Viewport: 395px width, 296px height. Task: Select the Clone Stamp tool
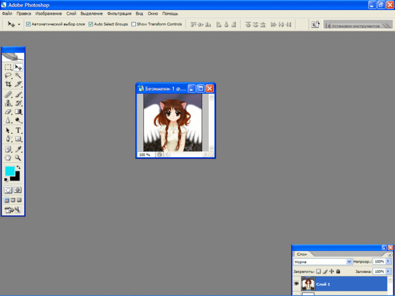[x=8, y=103]
